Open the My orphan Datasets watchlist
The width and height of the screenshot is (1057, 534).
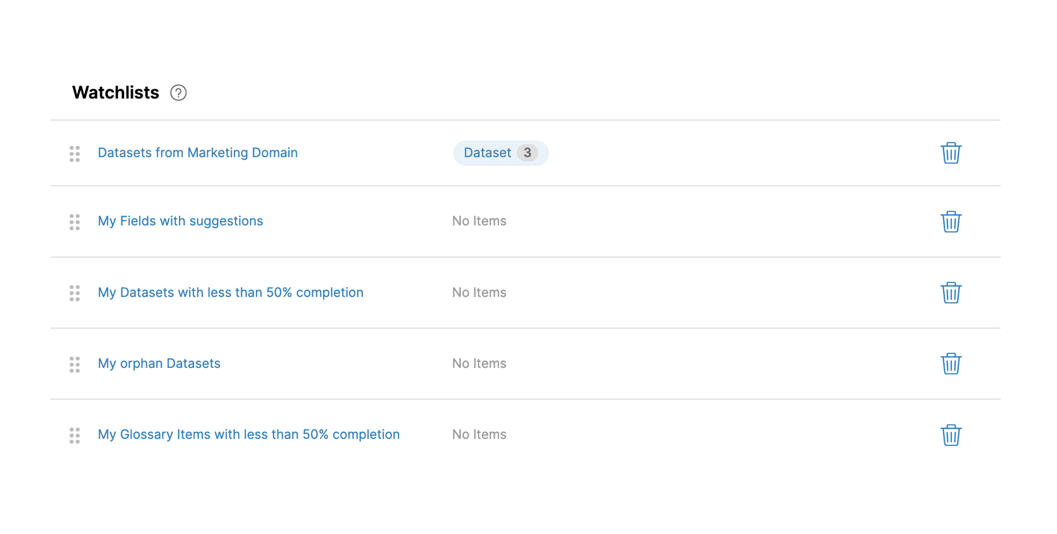[159, 363]
